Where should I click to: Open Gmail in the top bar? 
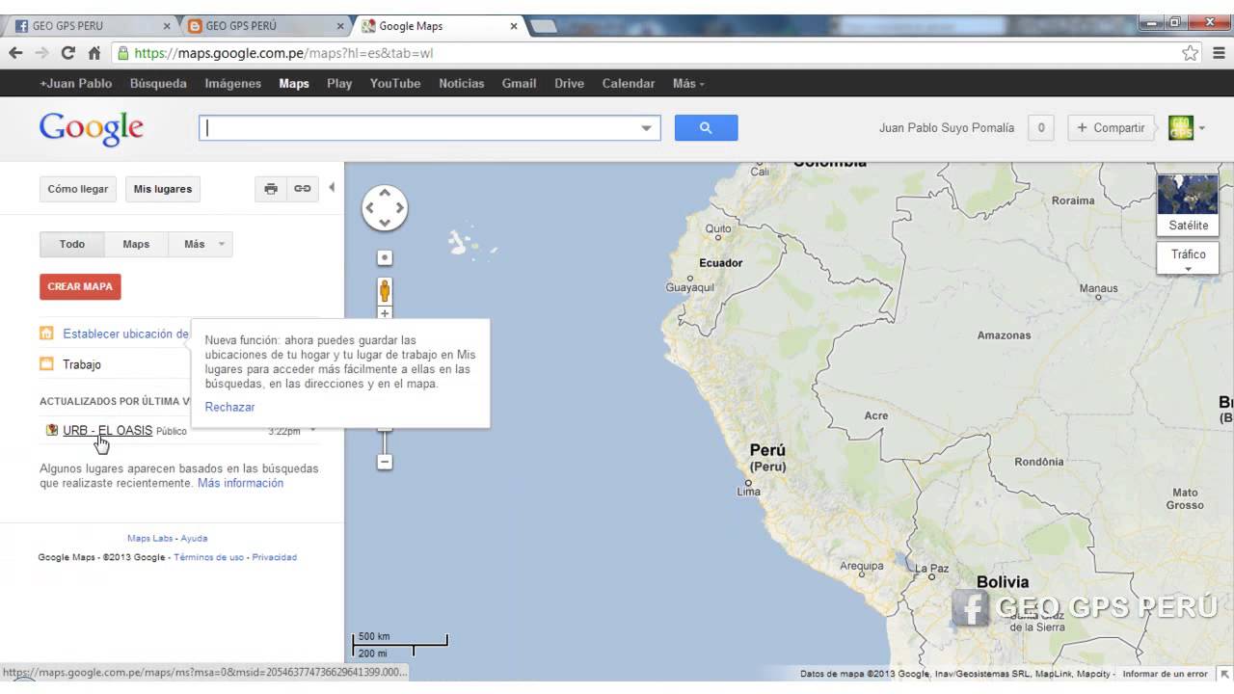519,83
